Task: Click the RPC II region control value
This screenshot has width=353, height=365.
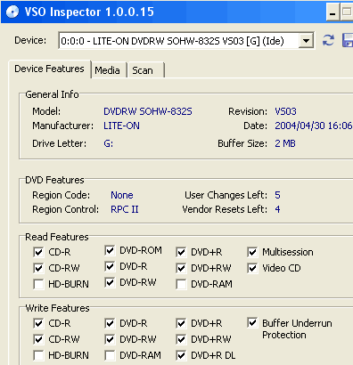Action: (x=125, y=209)
